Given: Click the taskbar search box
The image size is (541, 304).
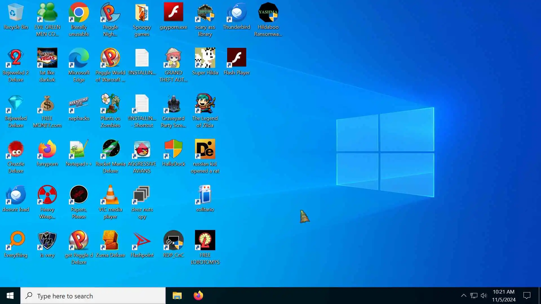Looking at the screenshot, I should (93, 296).
